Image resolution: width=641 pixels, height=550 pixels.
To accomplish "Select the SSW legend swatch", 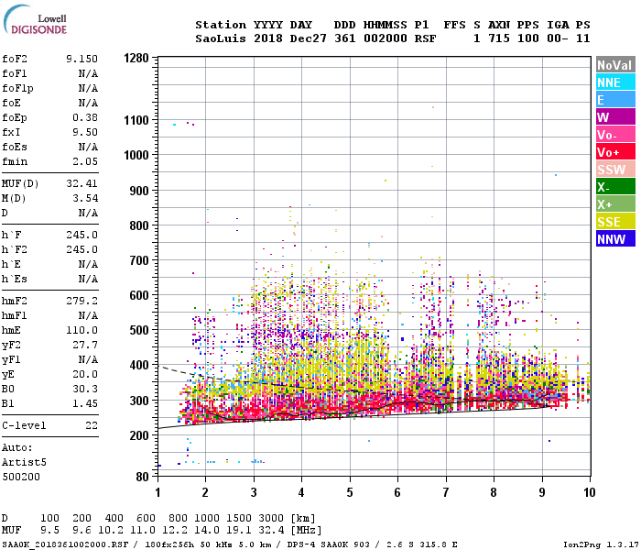I will [615, 170].
